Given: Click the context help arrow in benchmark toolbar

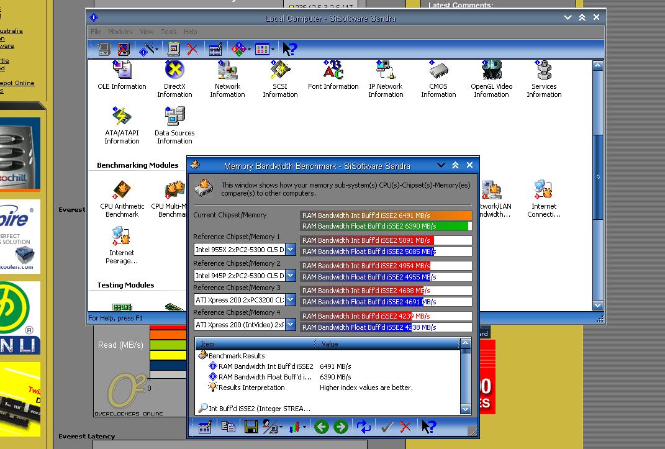Looking at the screenshot, I should click(x=429, y=427).
